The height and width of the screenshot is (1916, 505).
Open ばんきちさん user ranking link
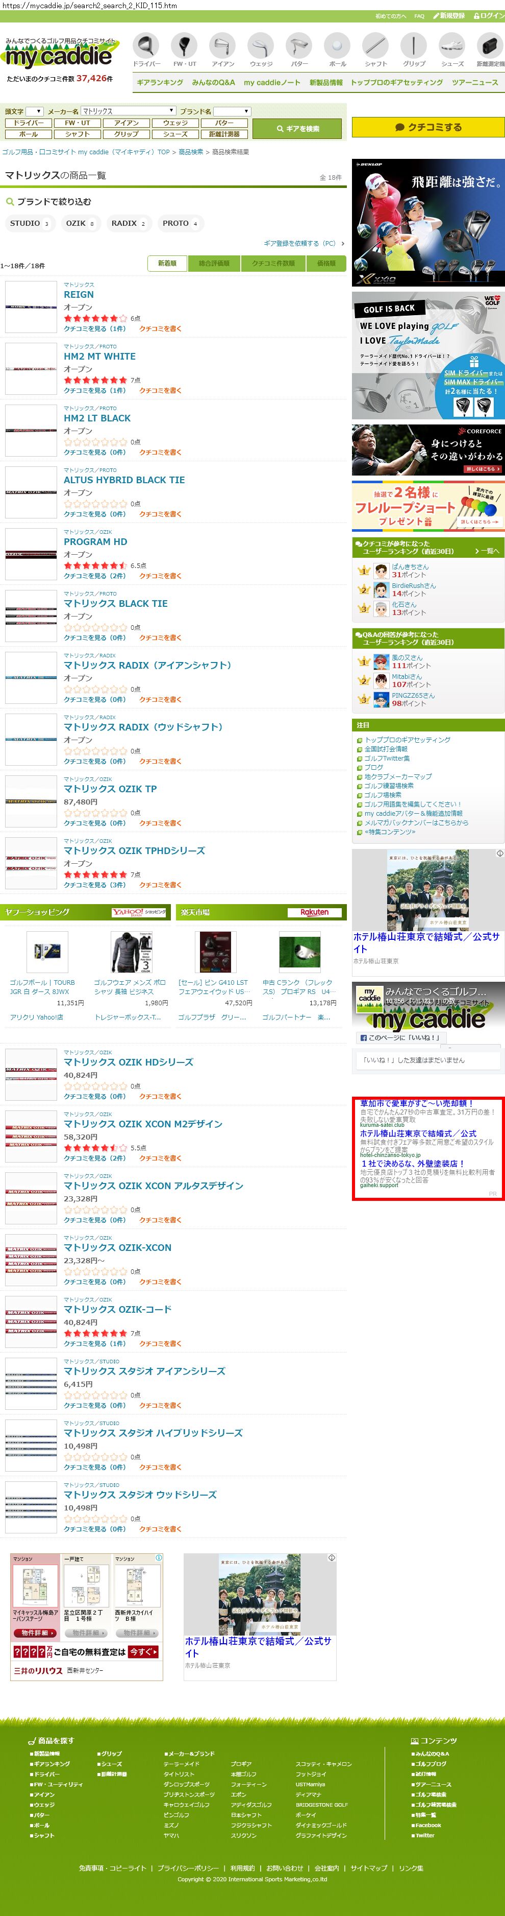(x=410, y=567)
